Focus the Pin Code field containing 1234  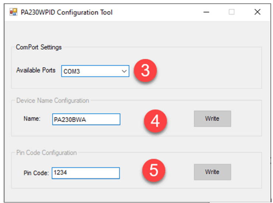pyautogui.click(x=85, y=173)
